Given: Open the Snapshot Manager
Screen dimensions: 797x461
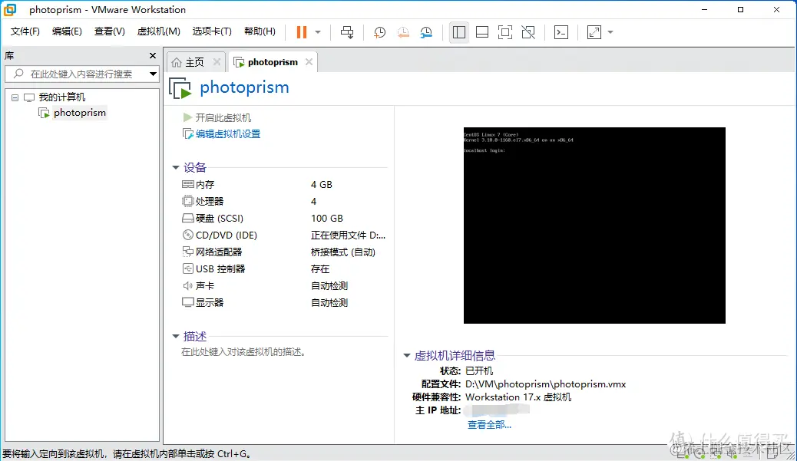Looking at the screenshot, I should point(427,32).
